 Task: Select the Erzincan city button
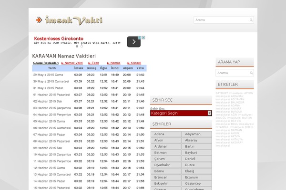click(166, 178)
